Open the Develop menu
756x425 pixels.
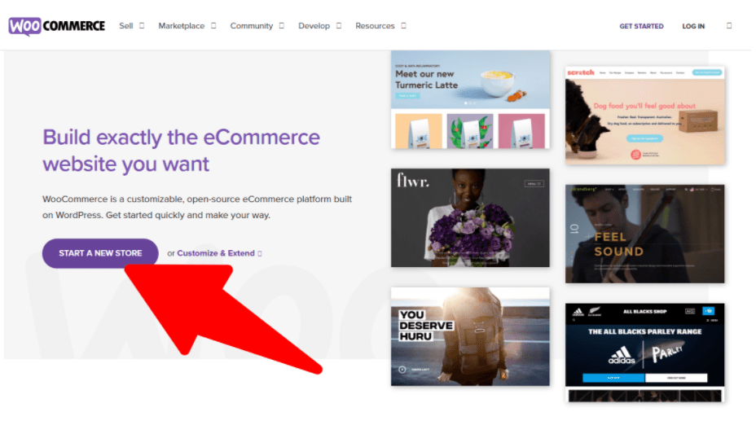pos(319,26)
